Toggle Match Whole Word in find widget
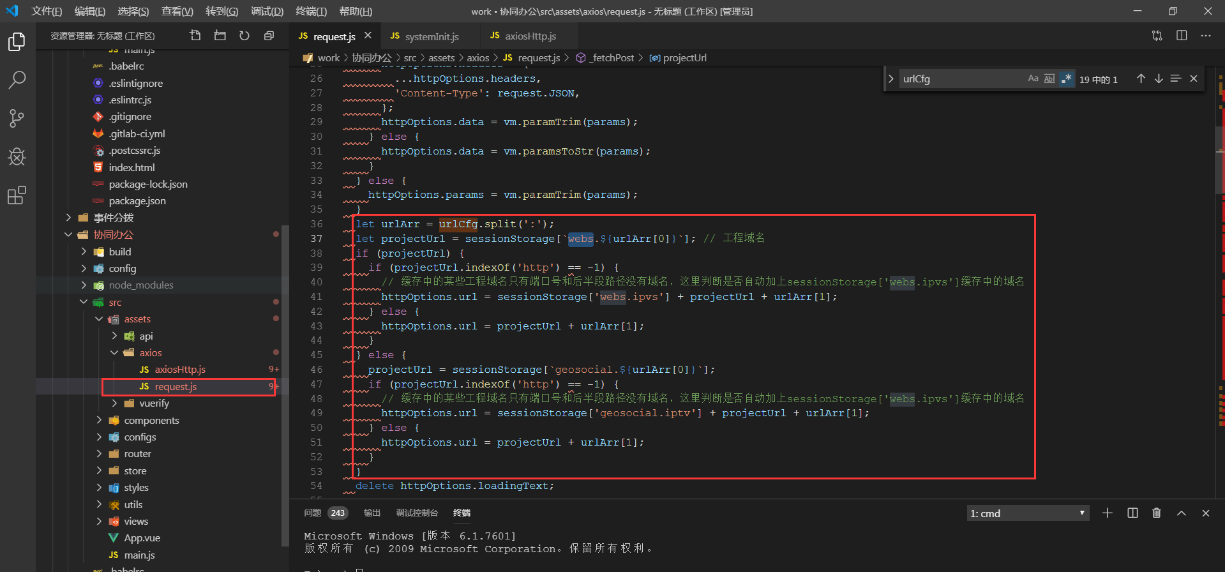 (1049, 79)
